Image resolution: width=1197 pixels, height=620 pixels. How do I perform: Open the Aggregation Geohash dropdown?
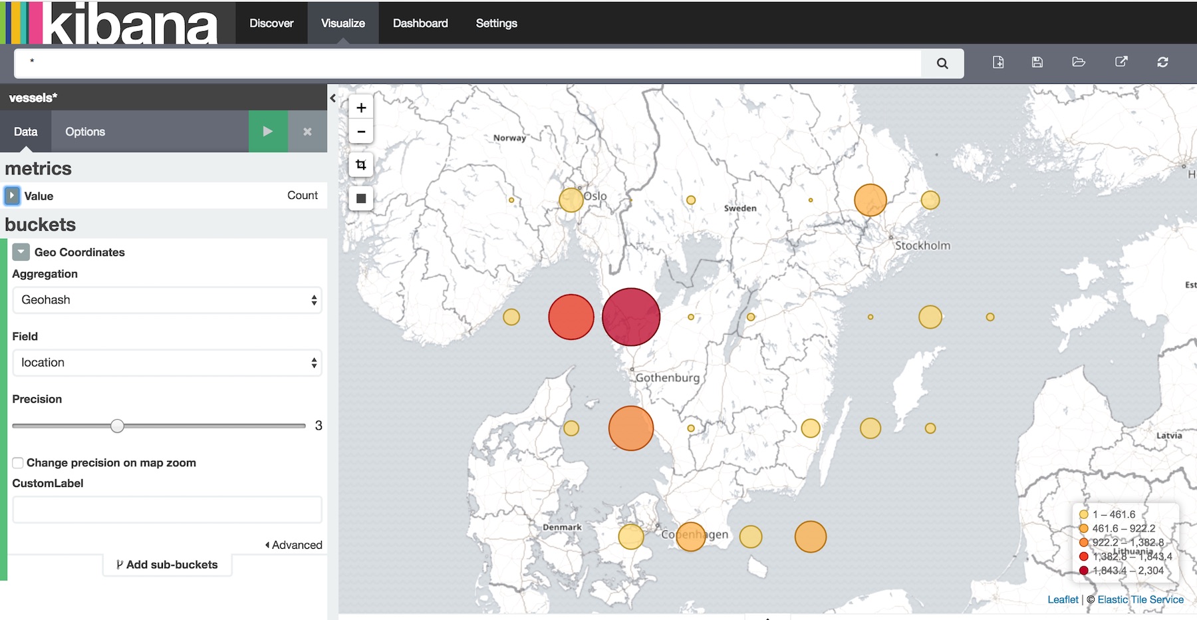click(x=167, y=300)
